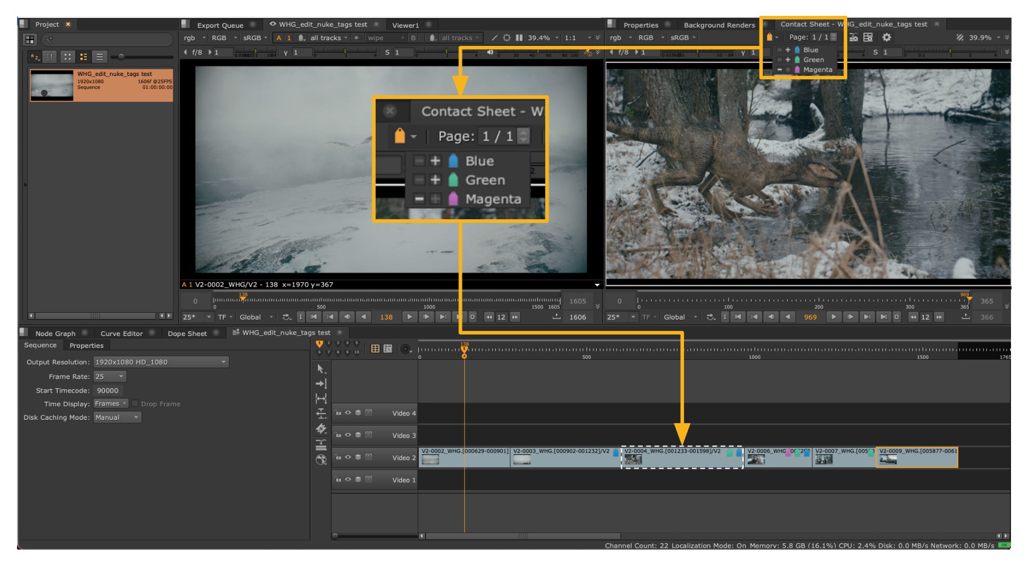Open the orange tag filter icon

point(770,37)
